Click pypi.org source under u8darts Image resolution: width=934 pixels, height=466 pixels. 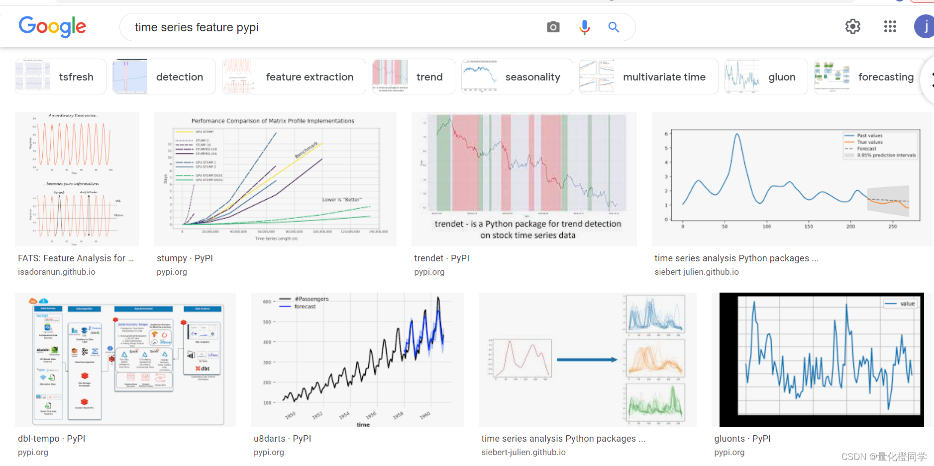pyautogui.click(x=269, y=452)
